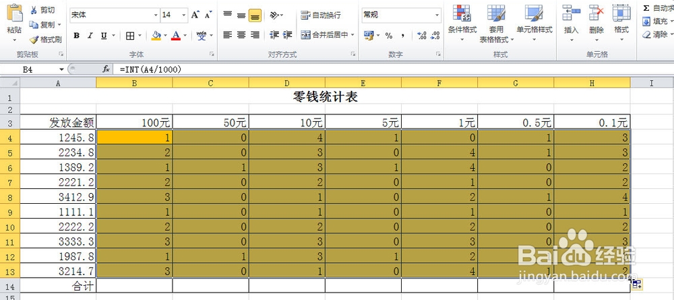Toggle italic formatting
Image resolution: width=674 pixels, height=300 pixels.
click(x=90, y=36)
